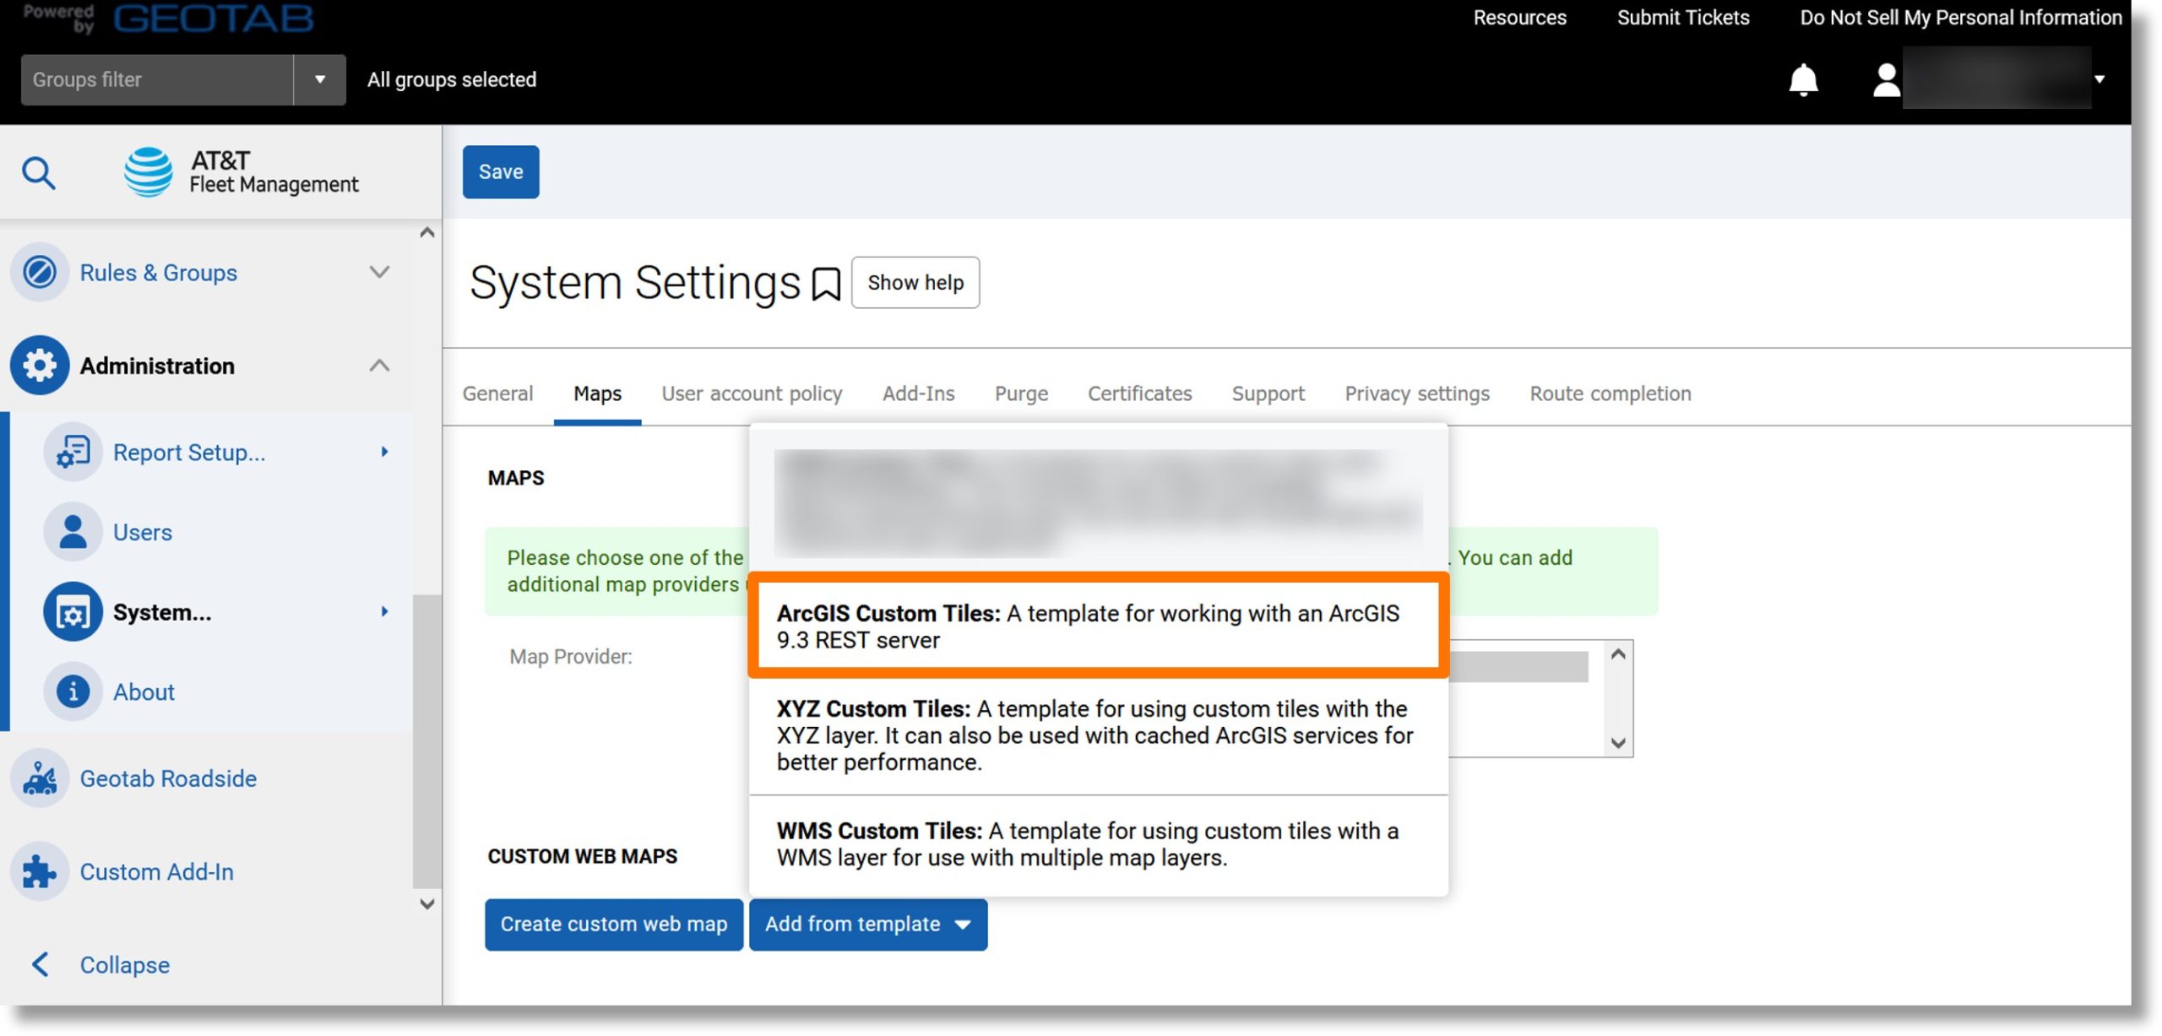This screenshot has height=1036, width=2162.
Task: Click Create custom web map button
Action: [x=614, y=925]
